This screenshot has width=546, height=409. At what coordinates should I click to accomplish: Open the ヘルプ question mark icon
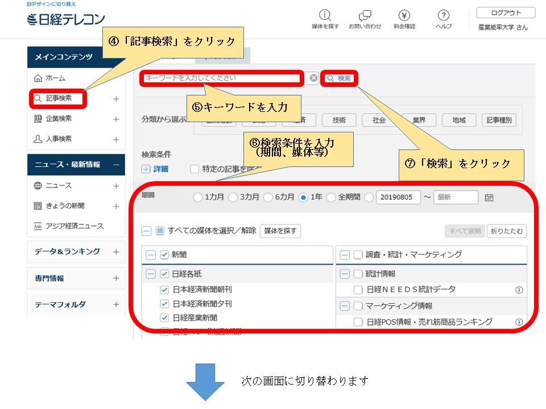point(444,16)
